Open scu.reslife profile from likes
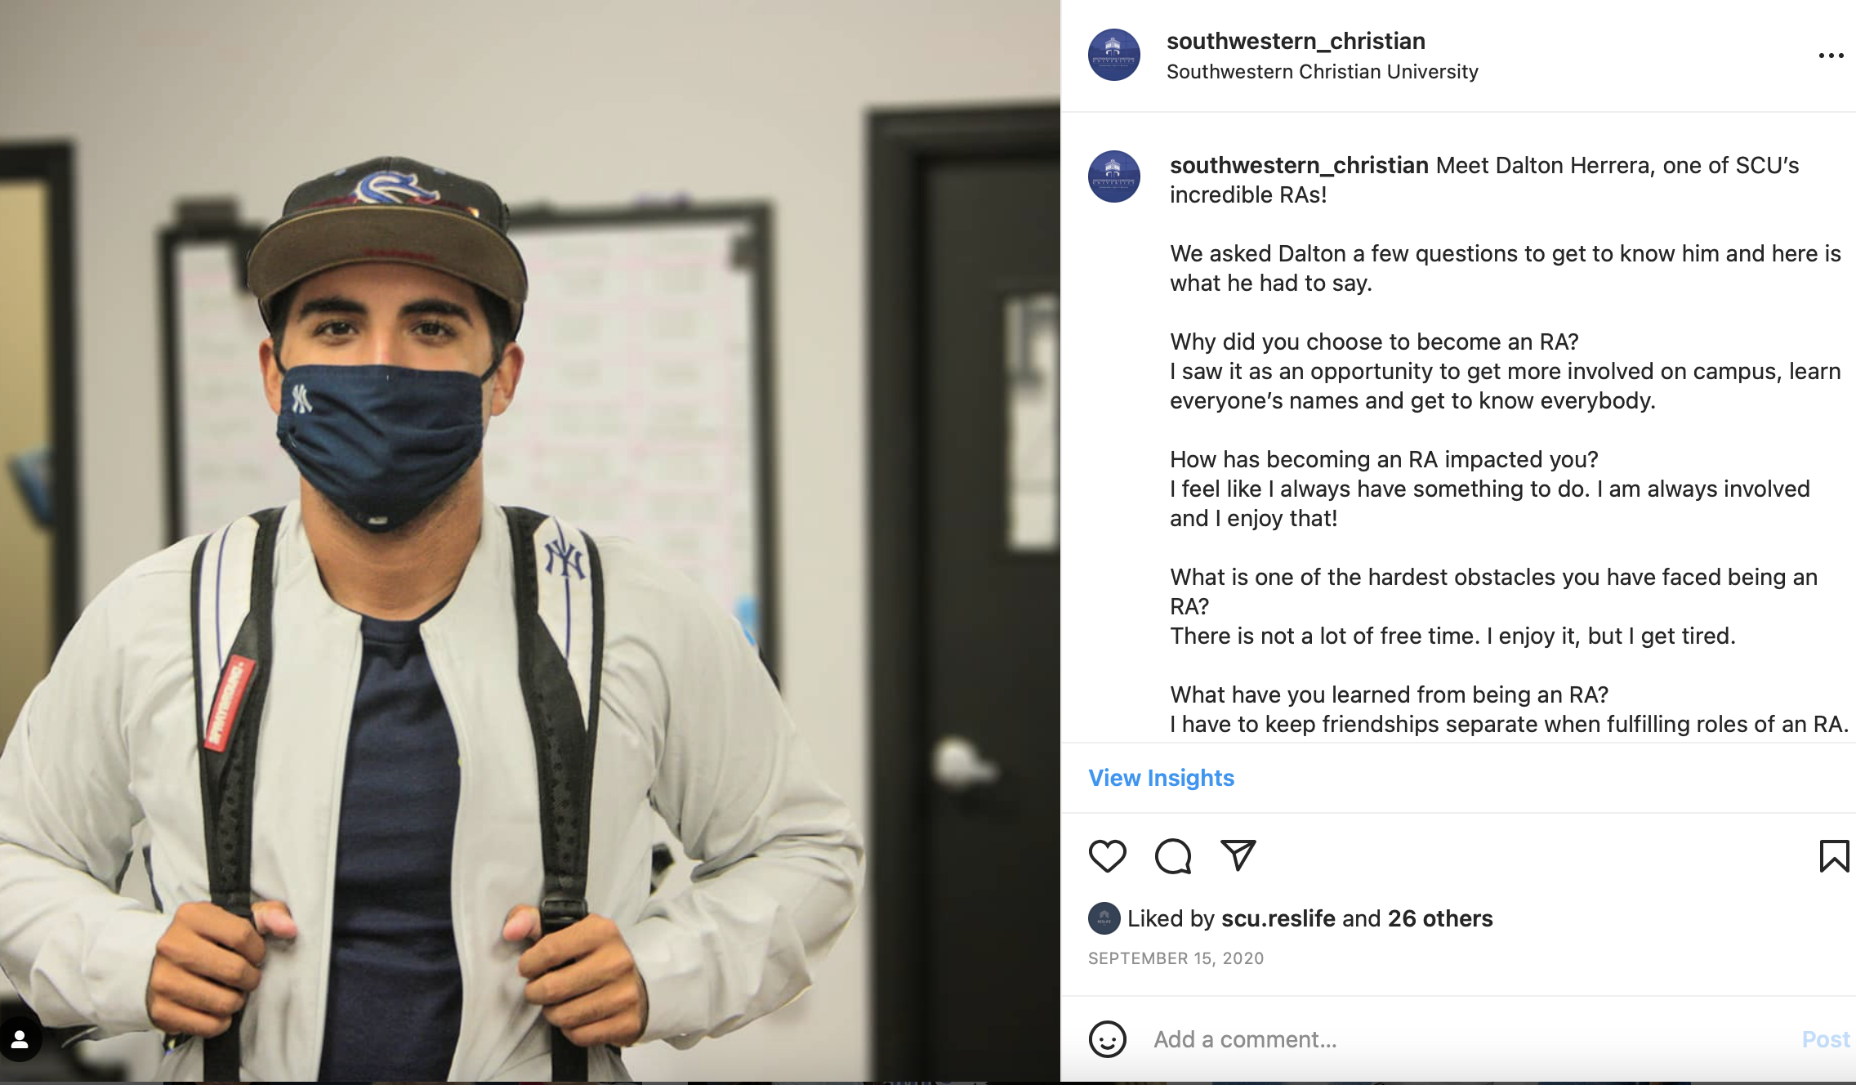This screenshot has width=1856, height=1085. click(1278, 918)
